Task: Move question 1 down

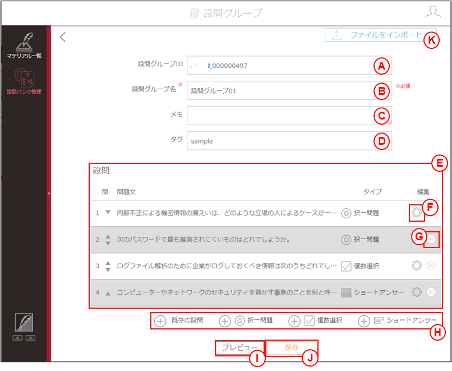Action: pyautogui.click(x=108, y=212)
